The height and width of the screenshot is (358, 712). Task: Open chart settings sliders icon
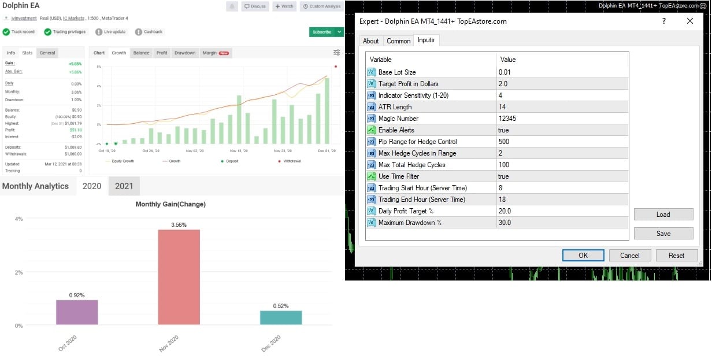tap(337, 53)
